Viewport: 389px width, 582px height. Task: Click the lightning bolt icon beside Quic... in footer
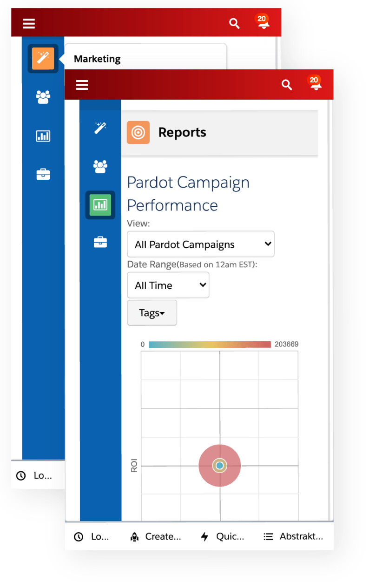tap(204, 537)
